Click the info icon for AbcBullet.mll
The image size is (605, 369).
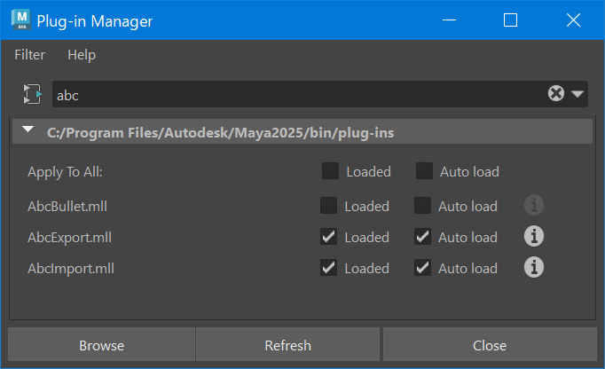point(534,205)
